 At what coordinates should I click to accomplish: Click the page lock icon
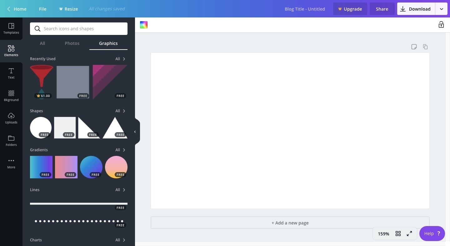[x=441, y=25]
